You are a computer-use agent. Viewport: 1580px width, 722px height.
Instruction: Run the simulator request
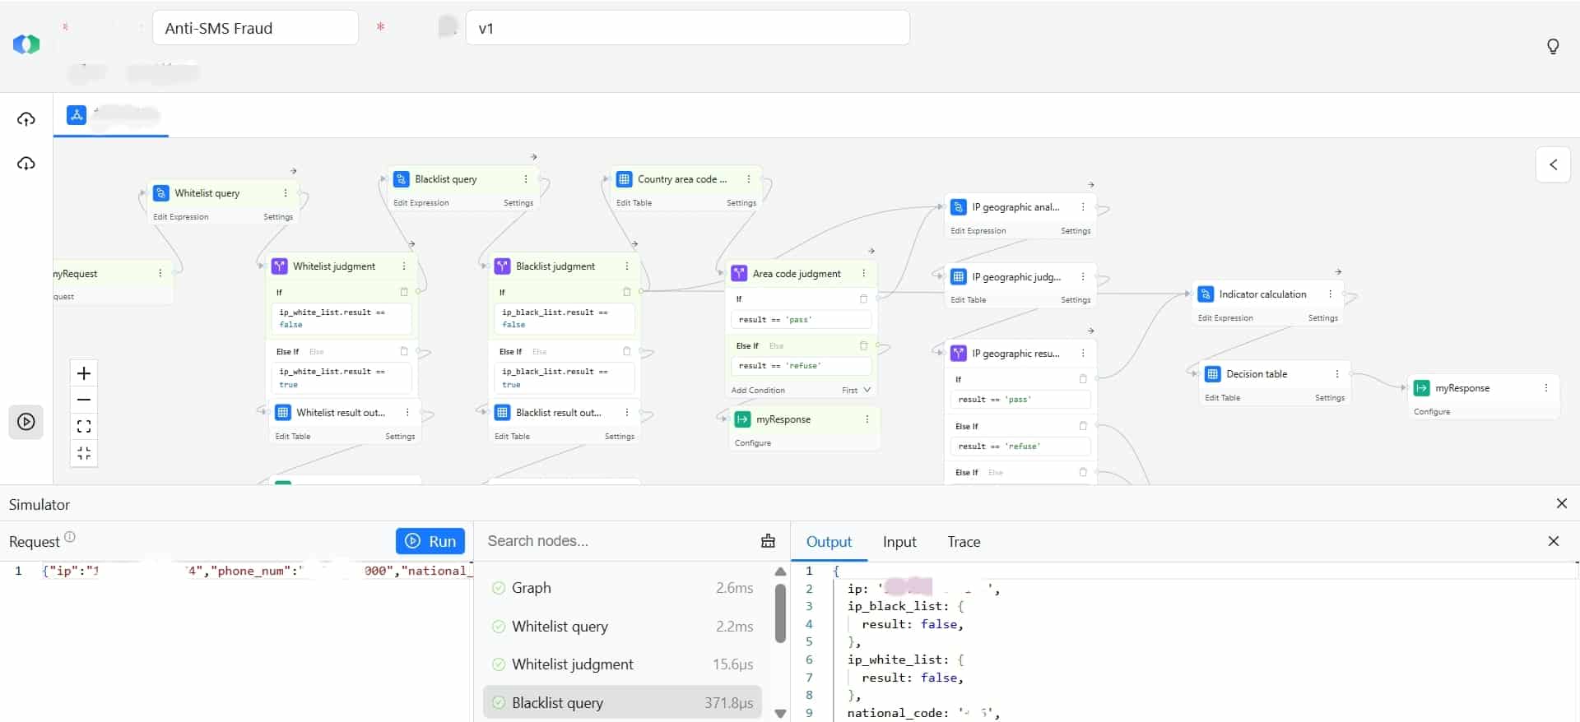pyautogui.click(x=430, y=541)
